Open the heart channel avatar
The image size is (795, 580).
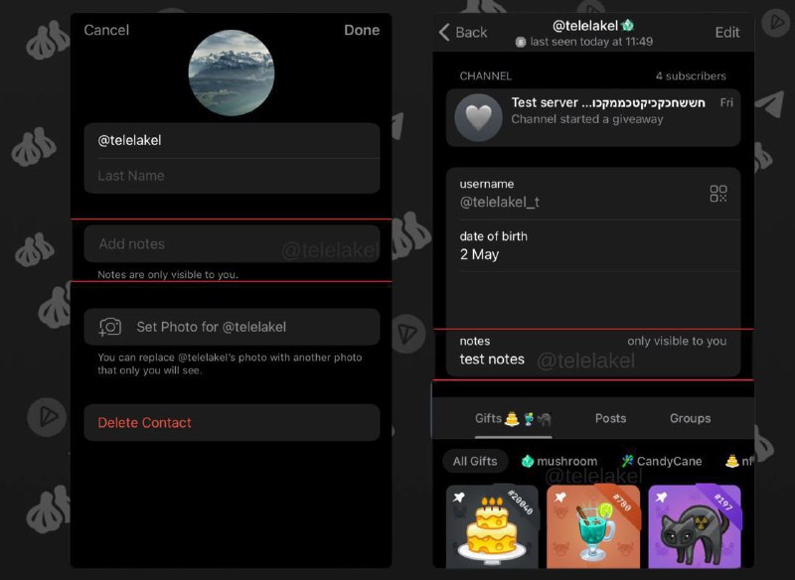coord(478,117)
